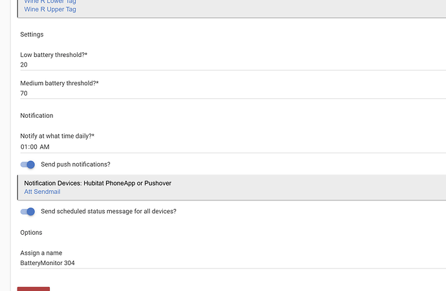Open the Wine R Lower Tag link

[50, 2]
